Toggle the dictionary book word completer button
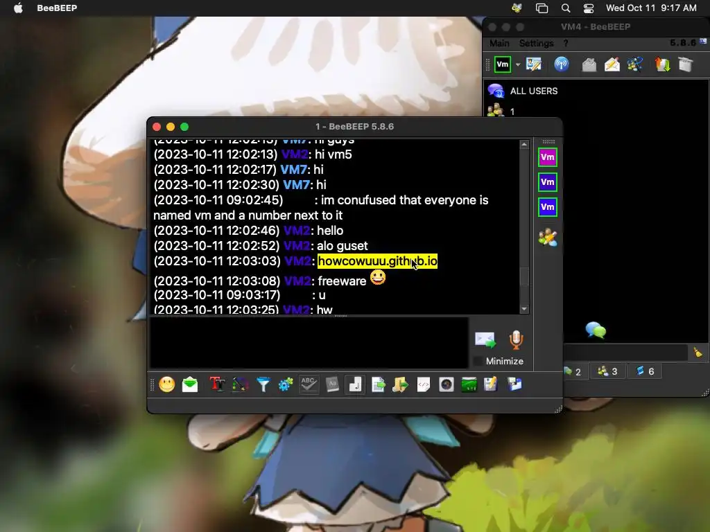Viewport: 710px width, 532px height. (332, 384)
